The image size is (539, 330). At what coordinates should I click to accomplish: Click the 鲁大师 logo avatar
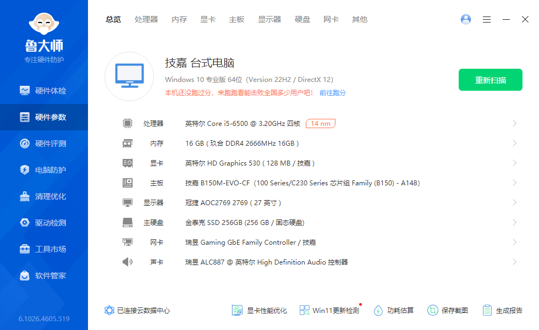coord(44,23)
